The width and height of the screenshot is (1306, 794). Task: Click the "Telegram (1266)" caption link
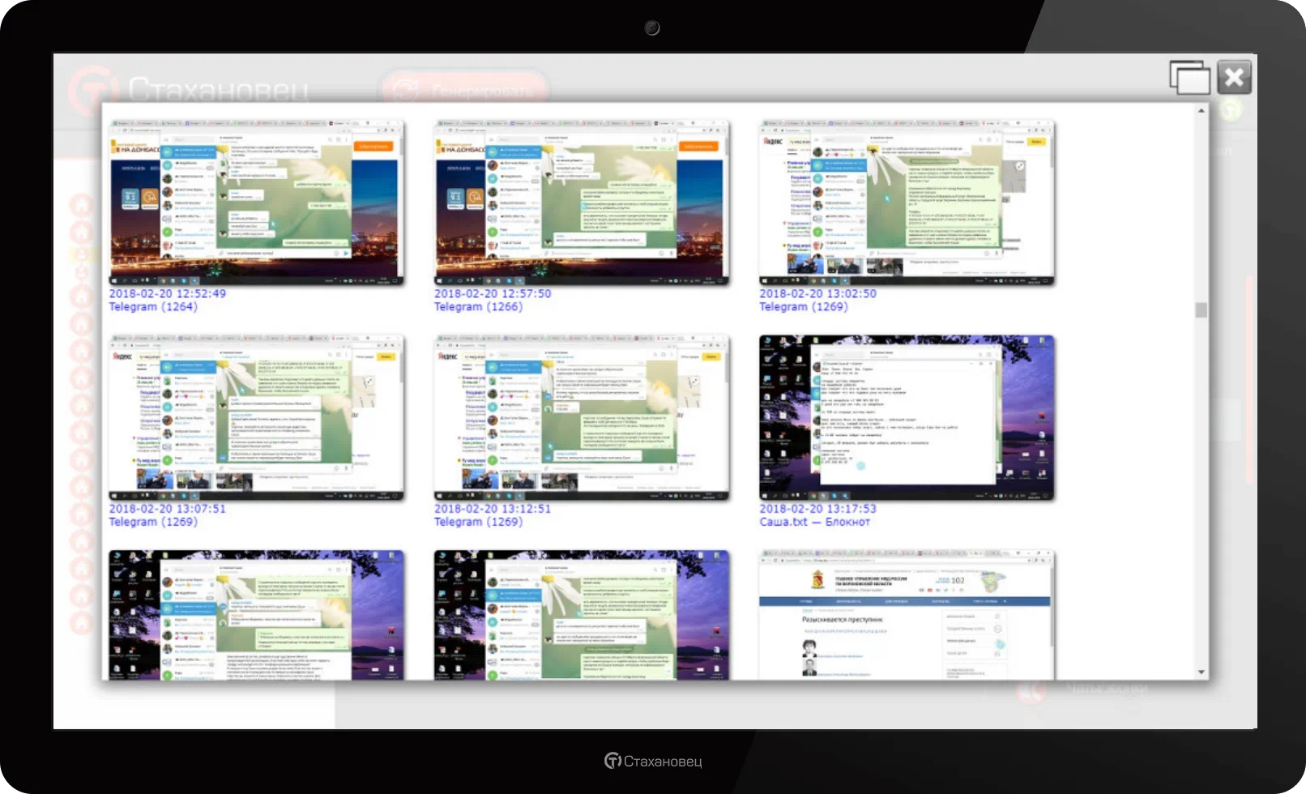click(478, 307)
